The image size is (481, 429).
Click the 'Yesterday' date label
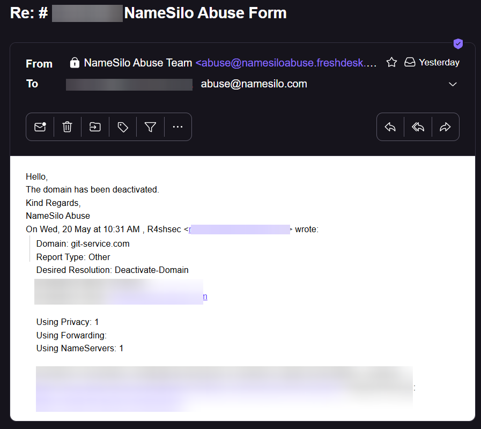[439, 63]
